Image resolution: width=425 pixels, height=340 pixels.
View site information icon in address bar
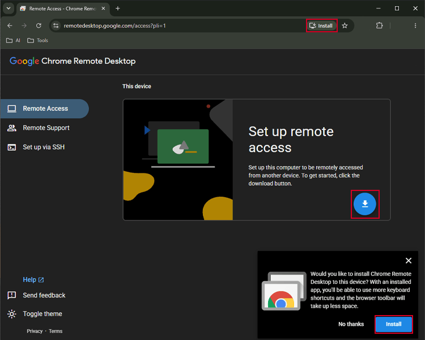click(x=56, y=25)
